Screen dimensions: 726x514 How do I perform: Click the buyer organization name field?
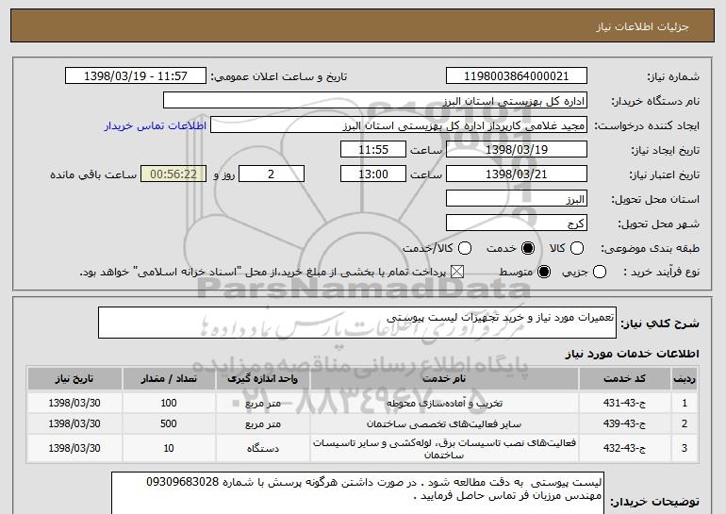tap(375, 101)
